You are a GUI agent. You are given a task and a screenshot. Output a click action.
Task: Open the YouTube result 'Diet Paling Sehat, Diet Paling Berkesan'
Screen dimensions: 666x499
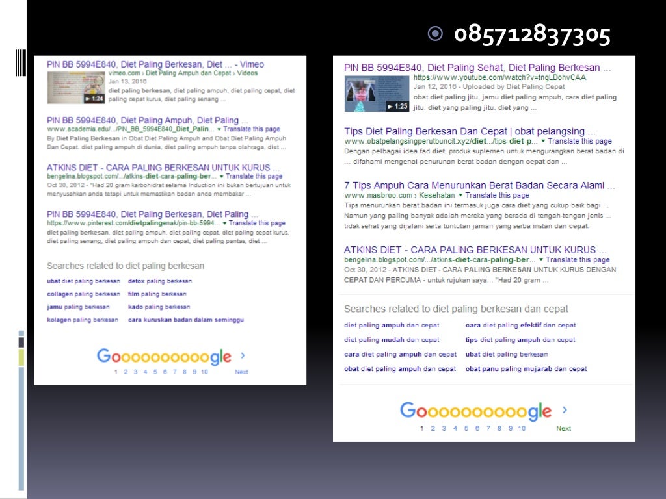pyautogui.click(x=477, y=68)
